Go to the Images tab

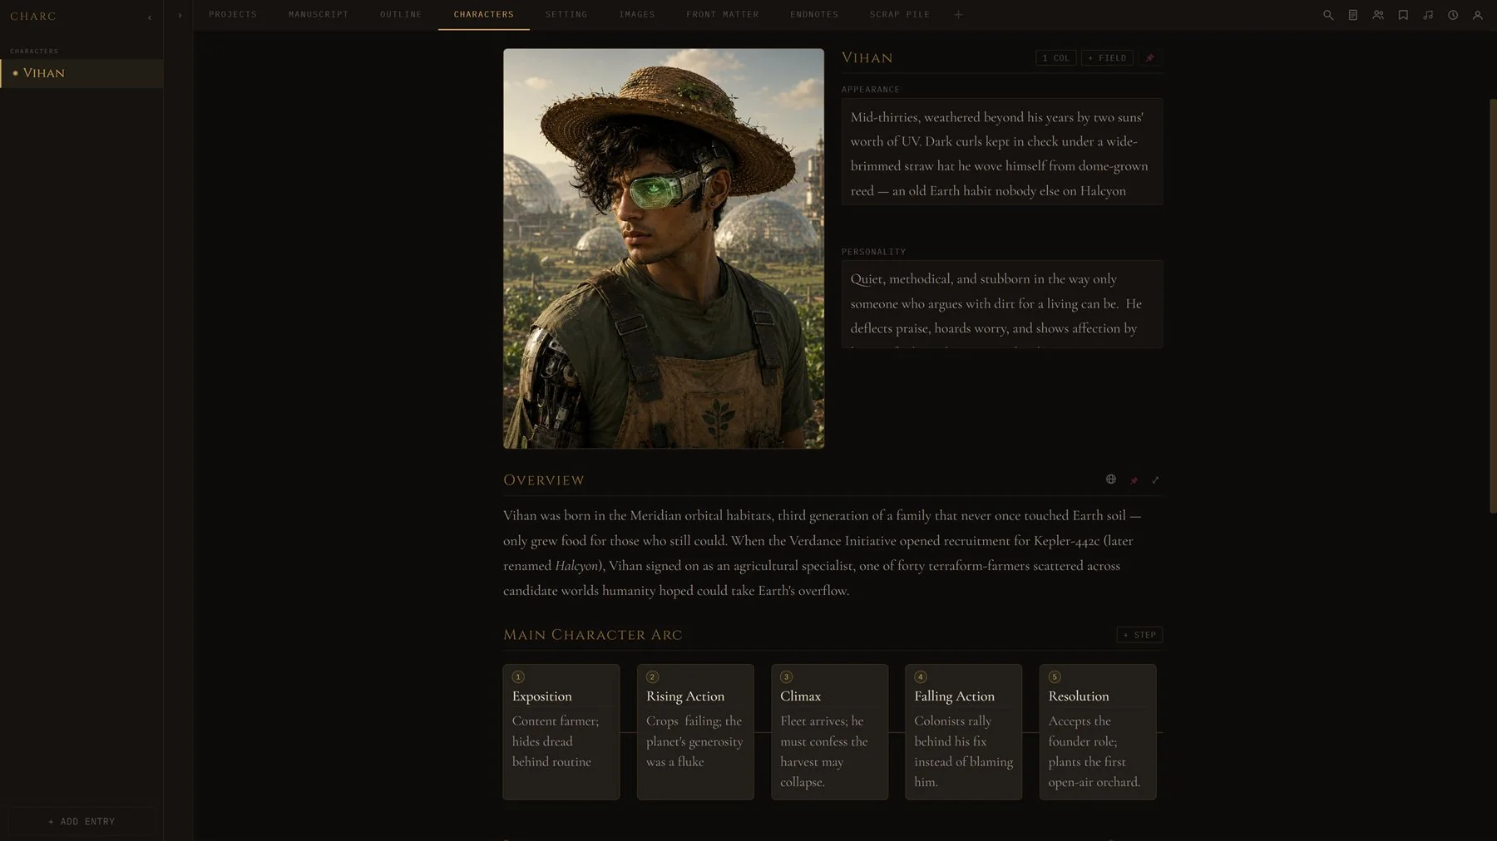point(637,15)
